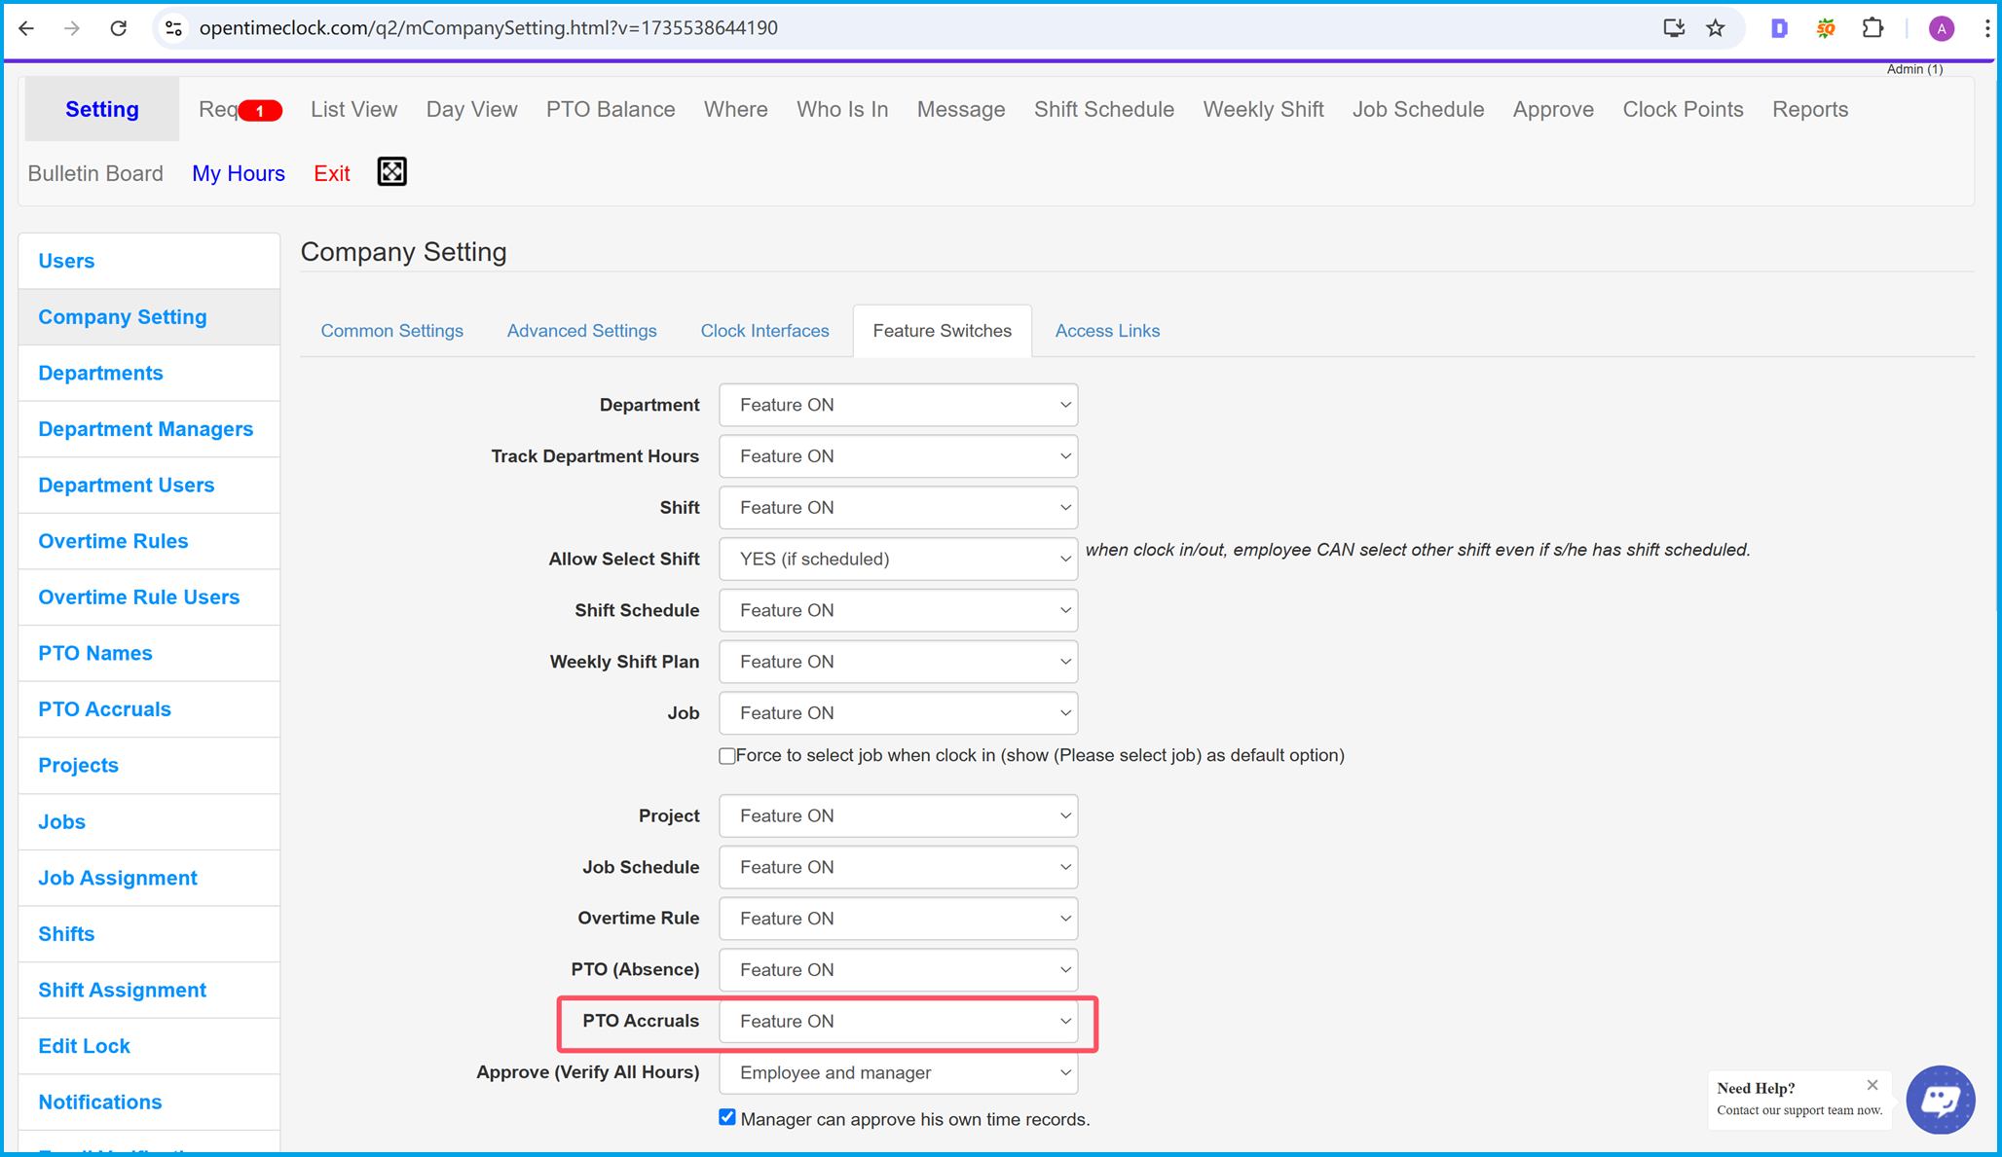
Task: Click the Who Is In icon
Action: tap(842, 110)
